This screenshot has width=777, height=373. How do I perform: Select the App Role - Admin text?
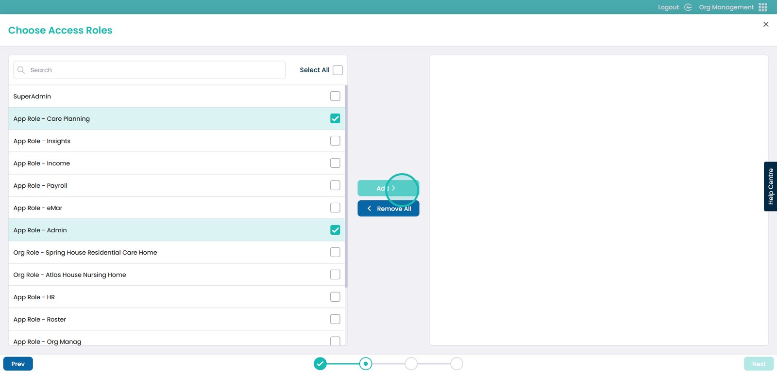click(40, 230)
